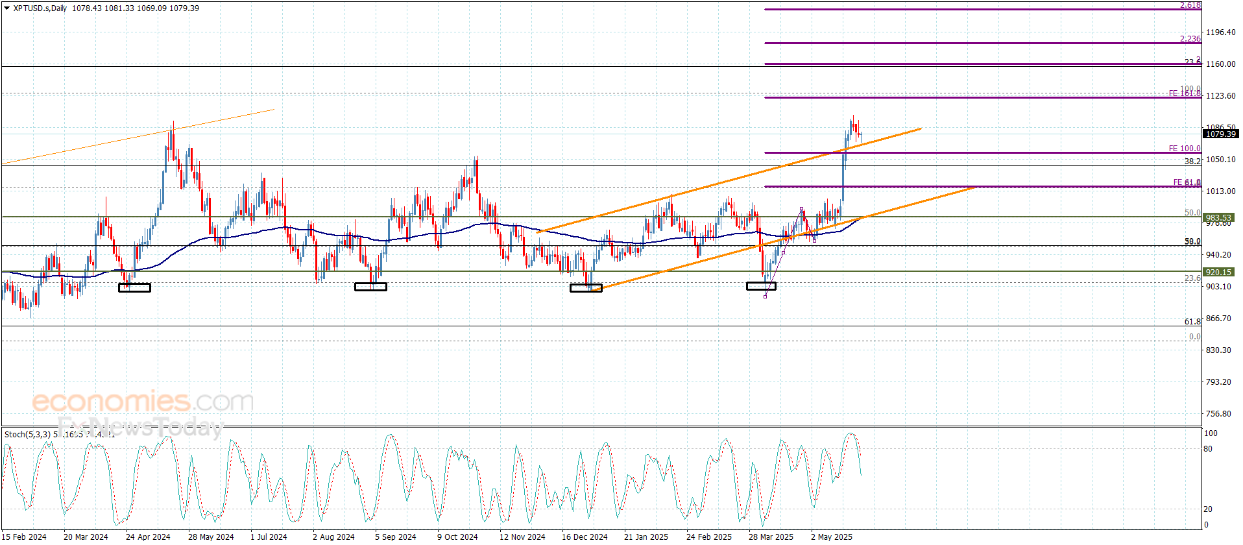Viewport: 1243px width, 545px height.
Task: Click the 12 Nov 2024 date label
Action: pyautogui.click(x=522, y=537)
